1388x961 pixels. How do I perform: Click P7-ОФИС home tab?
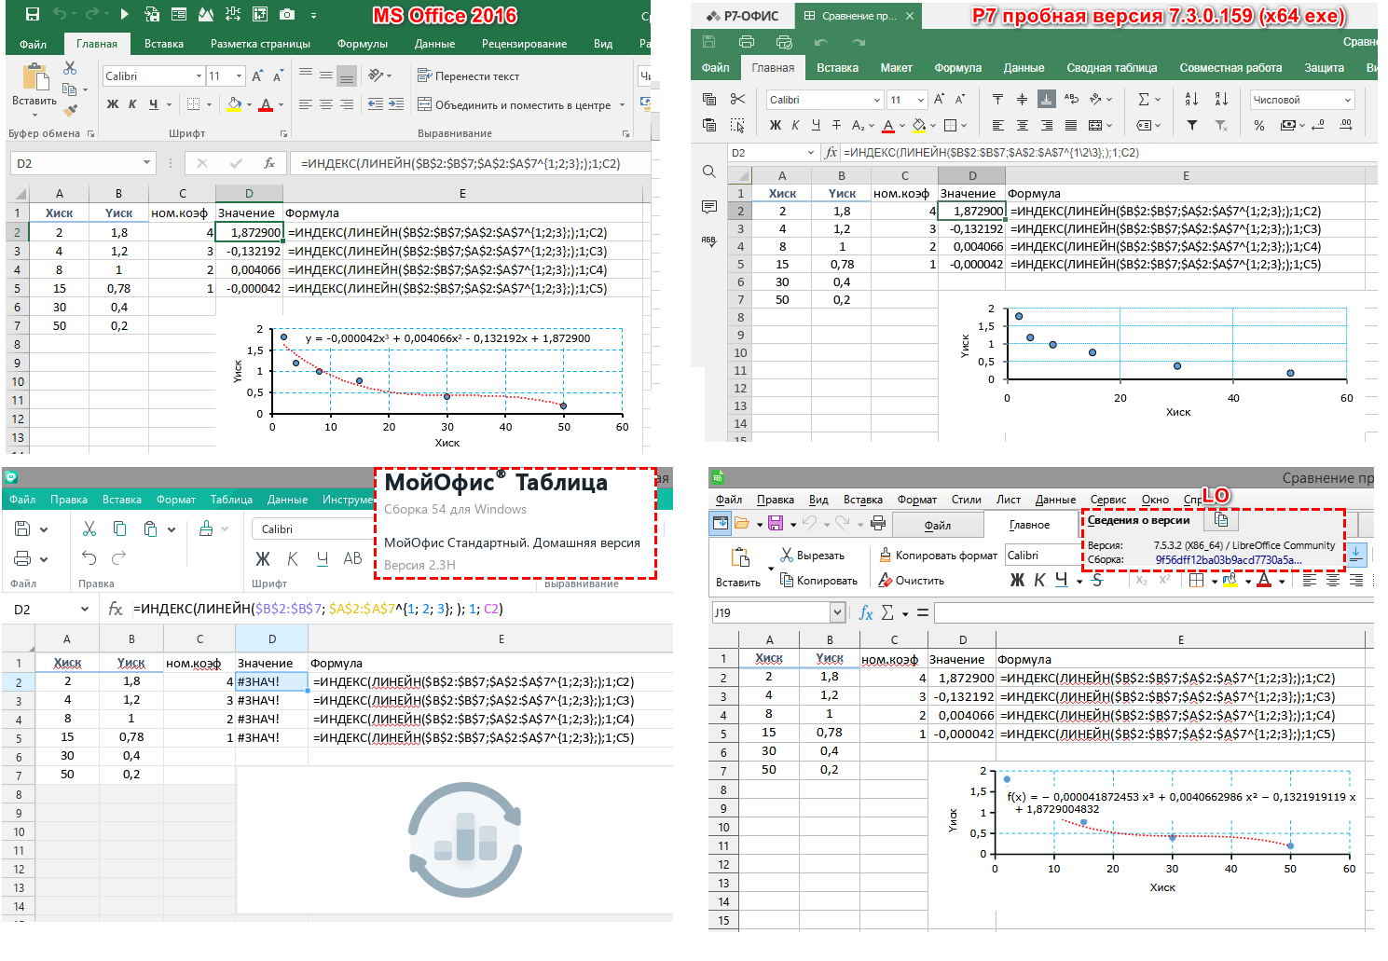(x=743, y=16)
